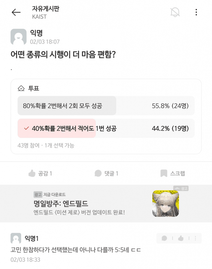Tap the 익명1 commenter avatar
Viewport: 212px width, 269px height.
pyautogui.click(x=16, y=238)
